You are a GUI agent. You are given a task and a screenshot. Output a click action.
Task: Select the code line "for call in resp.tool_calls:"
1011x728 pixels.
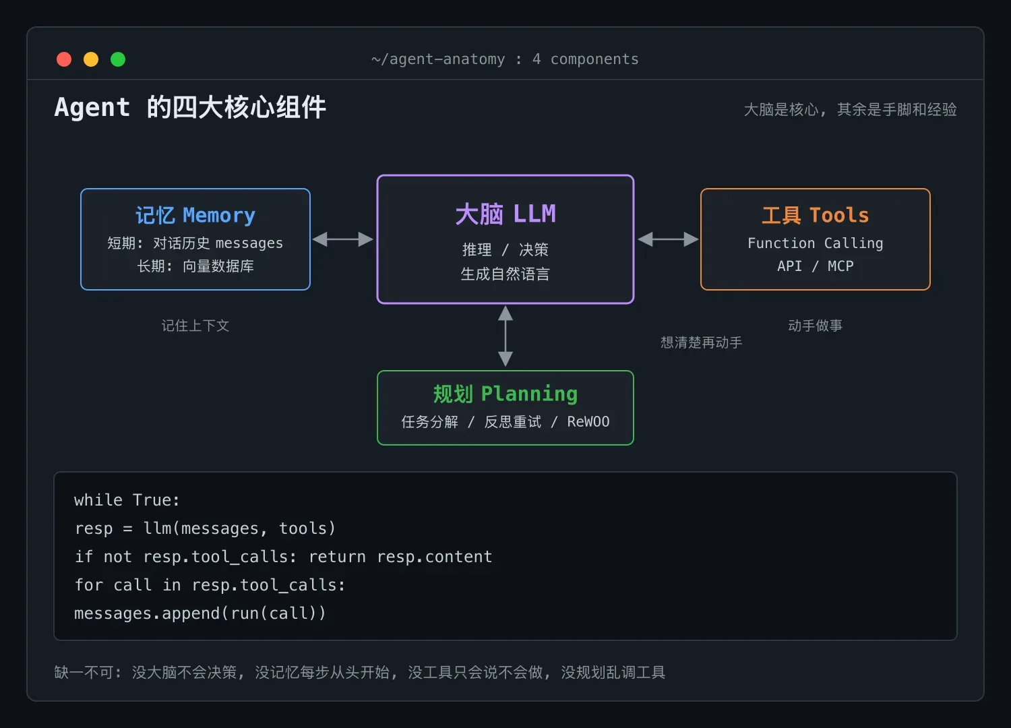point(210,585)
